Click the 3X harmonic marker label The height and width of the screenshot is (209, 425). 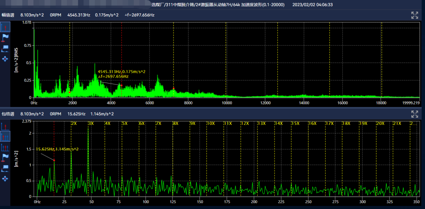pyautogui.click(x=91, y=123)
